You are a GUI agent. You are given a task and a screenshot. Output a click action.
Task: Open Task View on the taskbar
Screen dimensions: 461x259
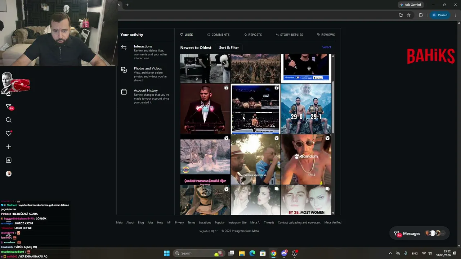tap(231, 253)
